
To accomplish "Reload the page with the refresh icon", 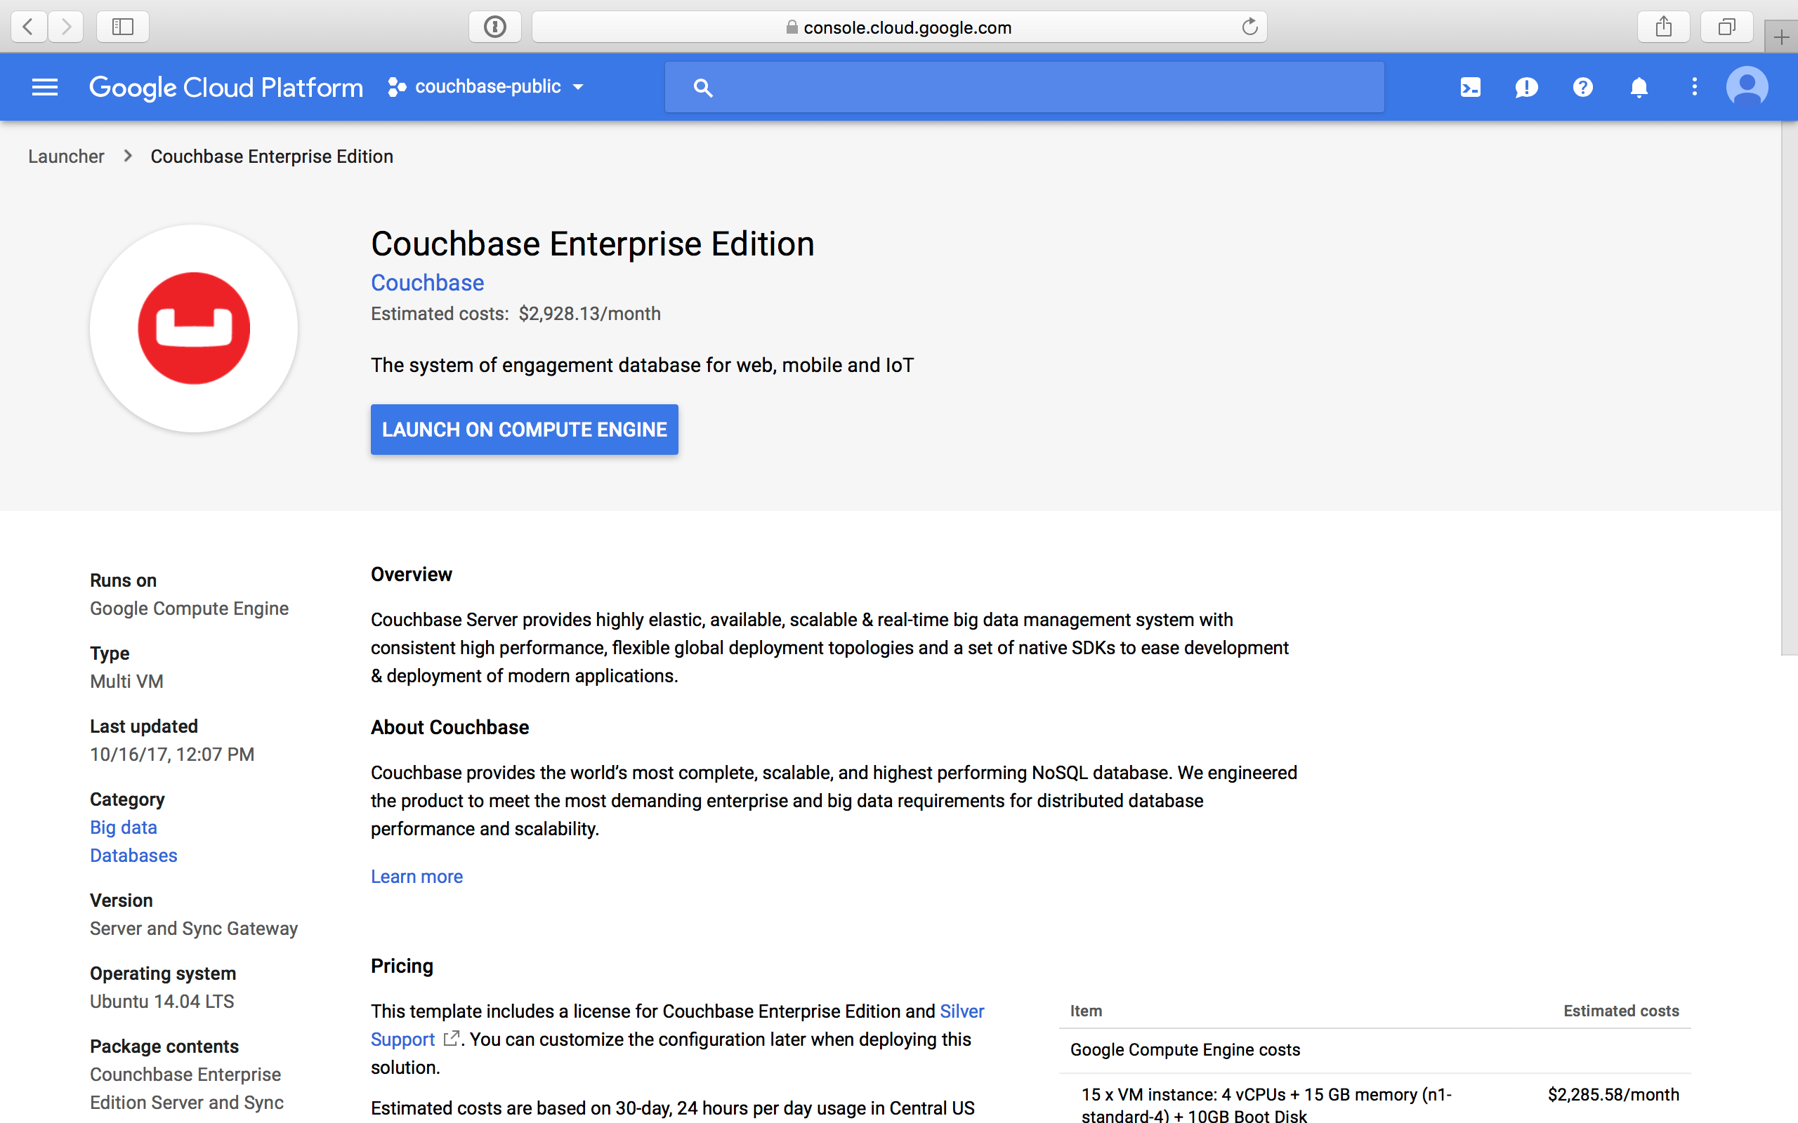I will (x=1249, y=27).
